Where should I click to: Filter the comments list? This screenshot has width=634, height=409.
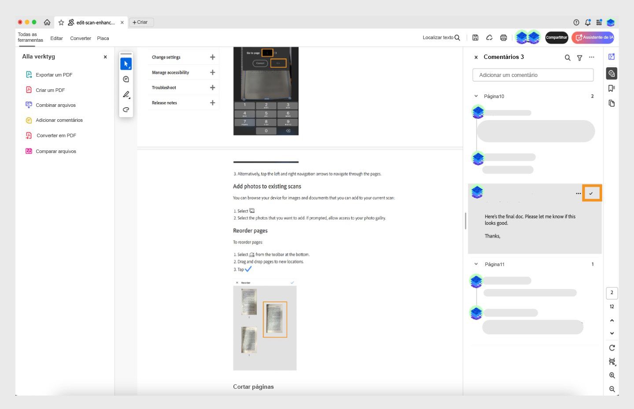coord(579,57)
